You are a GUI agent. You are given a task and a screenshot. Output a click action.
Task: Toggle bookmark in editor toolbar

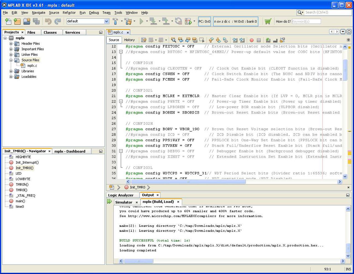click(225, 40)
